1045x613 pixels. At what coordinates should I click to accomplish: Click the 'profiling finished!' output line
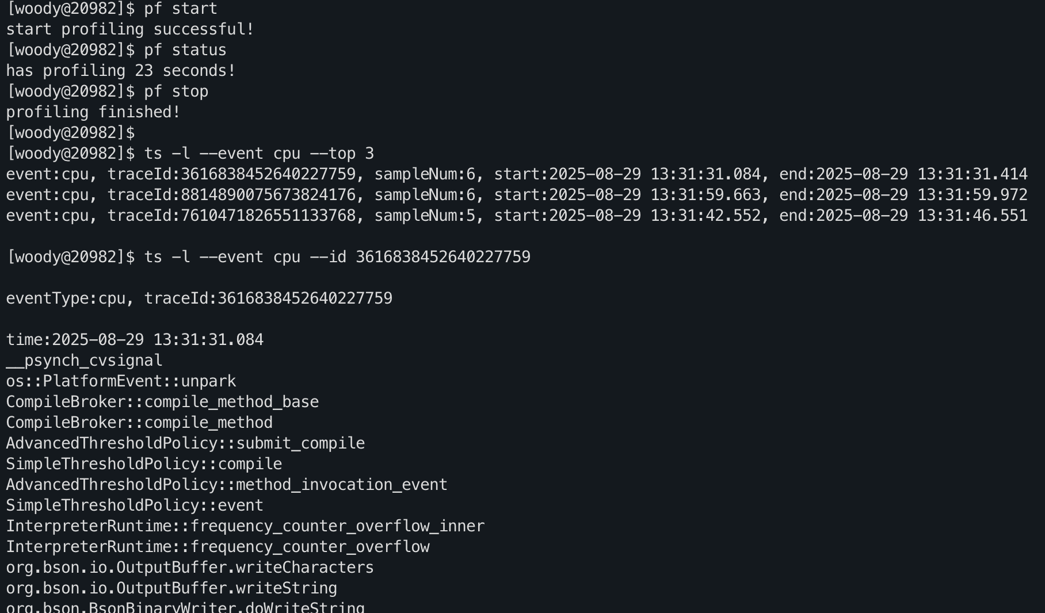[93, 112]
